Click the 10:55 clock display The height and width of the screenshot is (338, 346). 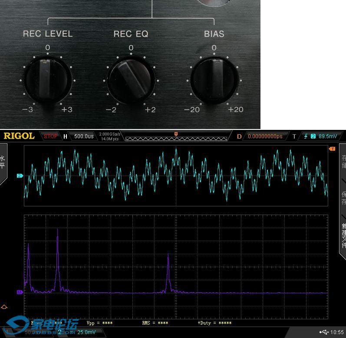(337, 332)
